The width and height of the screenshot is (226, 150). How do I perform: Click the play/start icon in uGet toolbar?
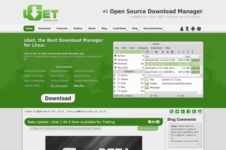163,52
